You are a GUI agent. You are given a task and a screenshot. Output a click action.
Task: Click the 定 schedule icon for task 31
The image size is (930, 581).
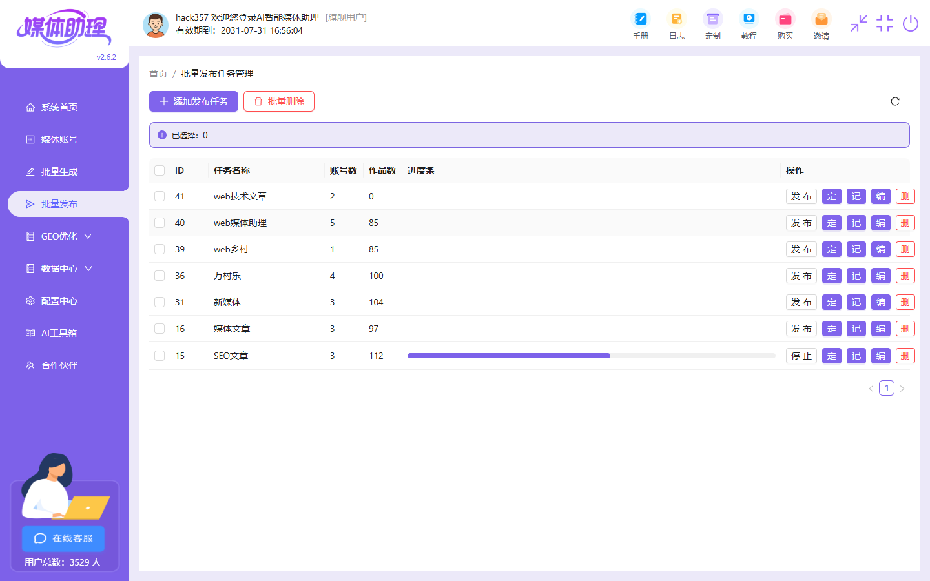832,302
